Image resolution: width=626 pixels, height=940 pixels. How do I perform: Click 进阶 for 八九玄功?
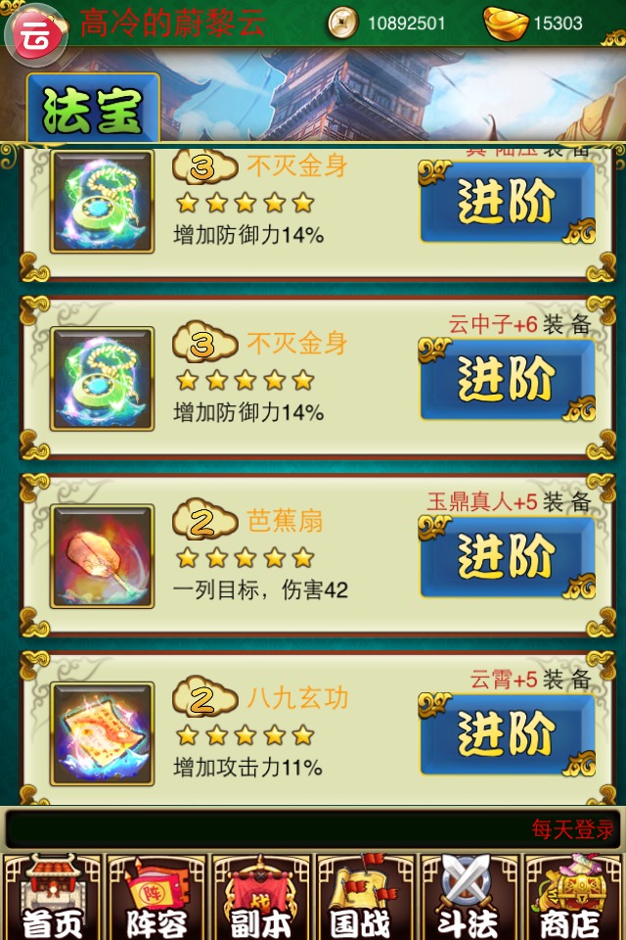tap(507, 733)
